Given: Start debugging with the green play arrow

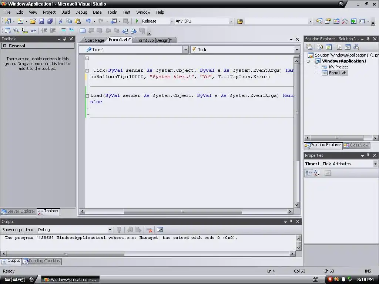Looking at the screenshot, I should (x=137, y=21).
